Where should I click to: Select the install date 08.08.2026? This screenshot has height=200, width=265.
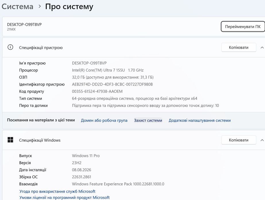coord(82,170)
